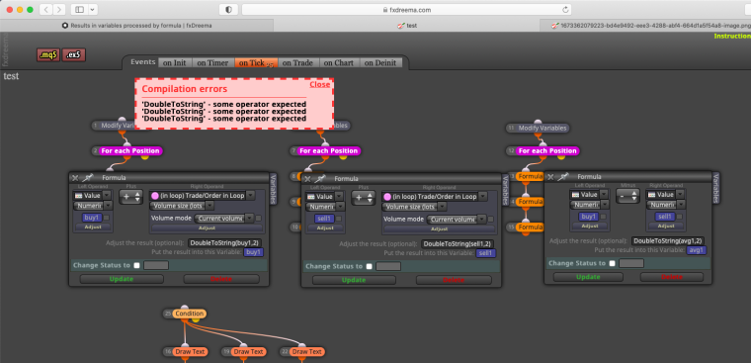This screenshot has width=751, height=363.
Task: Open the Variables side tab on buy1 panel
Action: pyautogui.click(x=274, y=189)
